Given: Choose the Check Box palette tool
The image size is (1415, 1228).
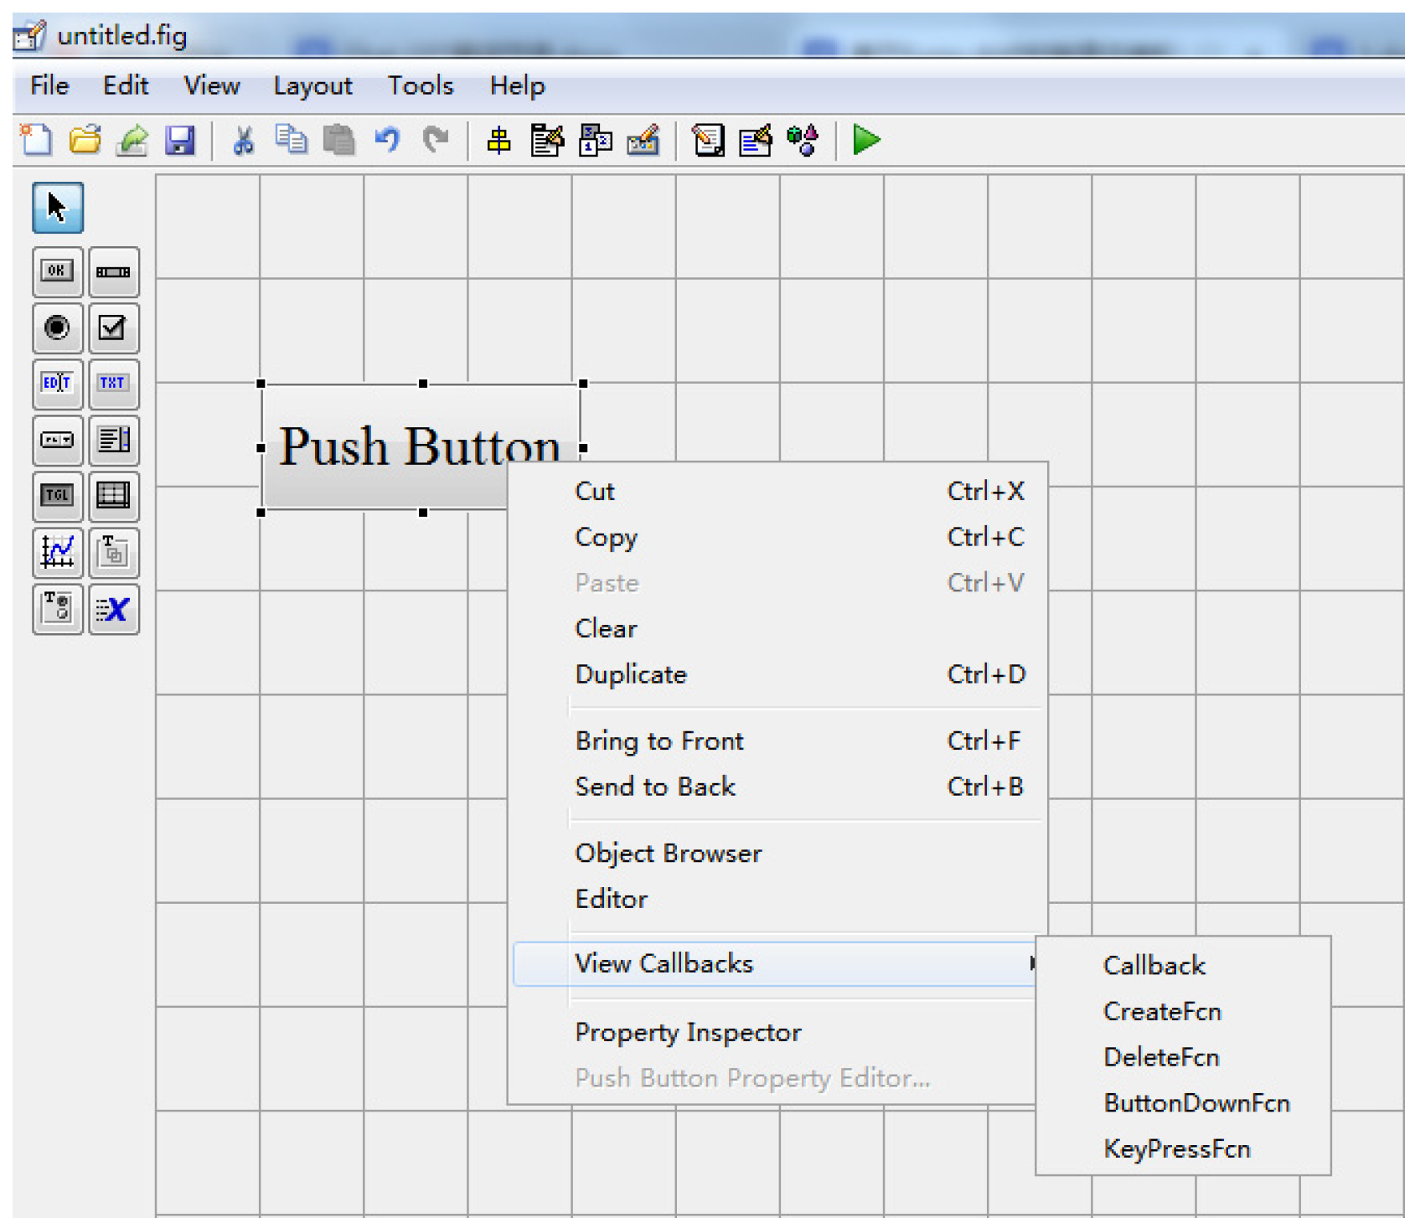Looking at the screenshot, I should point(113,328).
